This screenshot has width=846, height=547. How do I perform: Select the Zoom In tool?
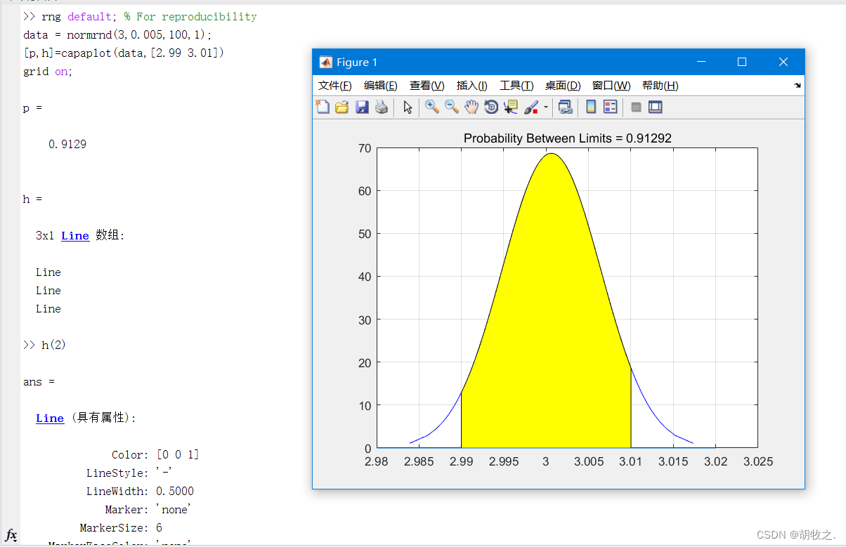[x=431, y=107]
